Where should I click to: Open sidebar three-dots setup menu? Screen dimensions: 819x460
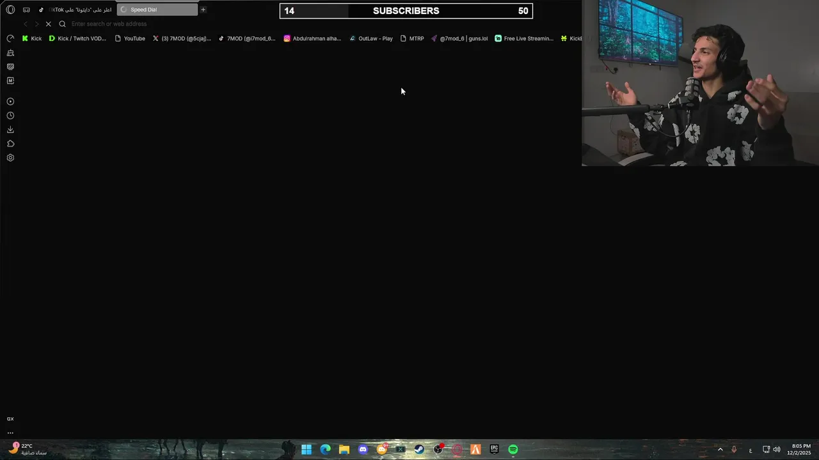[x=10, y=433]
